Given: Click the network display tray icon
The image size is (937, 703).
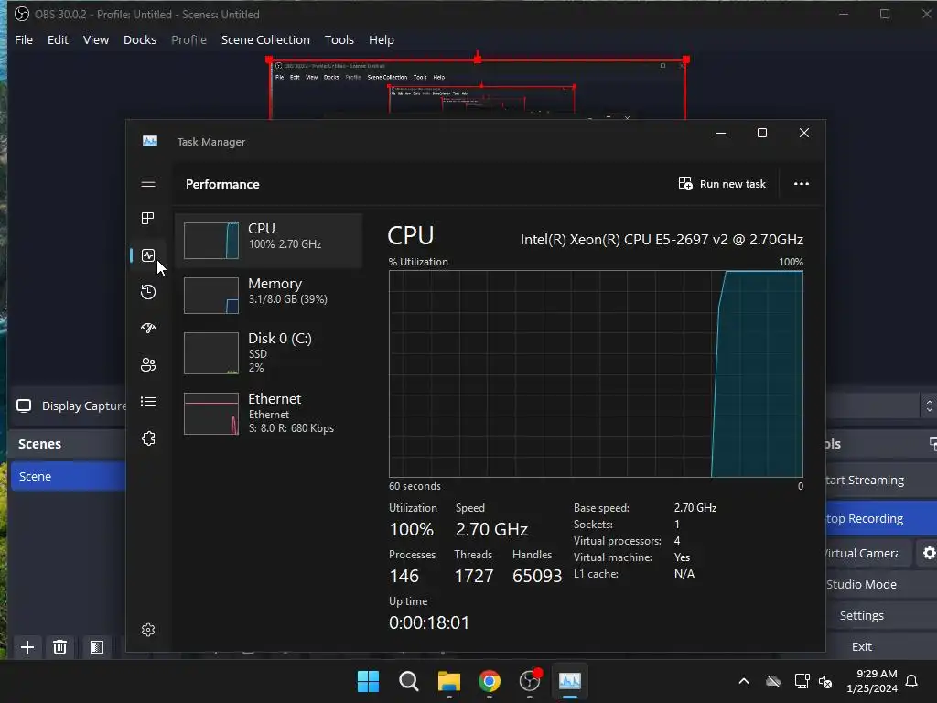Looking at the screenshot, I should 802,681.
